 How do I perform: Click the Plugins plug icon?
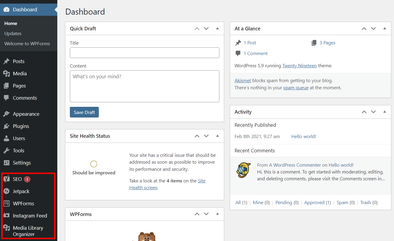click(6, 126)
